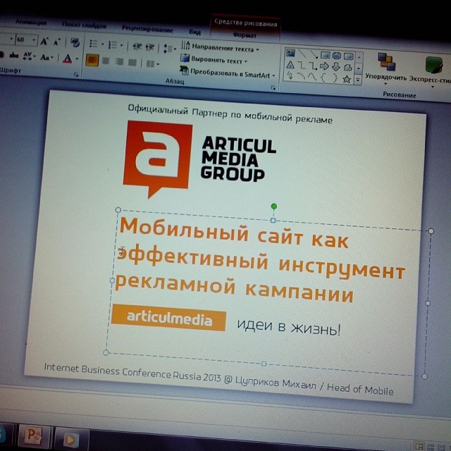Select the rounded rectangle shape
This screenshot has width=451, height=451.
(348, 56)
